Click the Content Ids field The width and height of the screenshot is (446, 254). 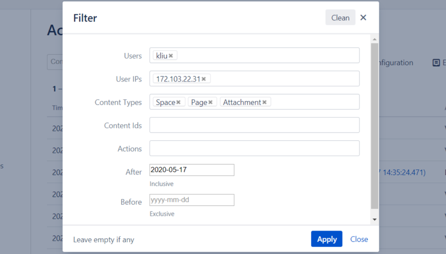coord(254,125)
